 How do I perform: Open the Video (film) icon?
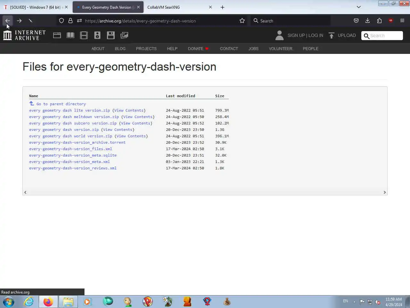click(x=84, y=35)
